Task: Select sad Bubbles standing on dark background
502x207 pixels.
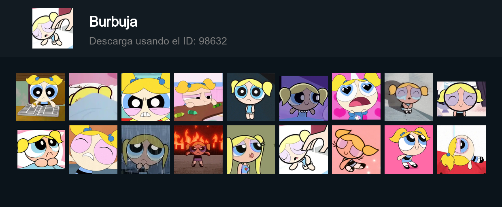Action: tap(251, 97)
